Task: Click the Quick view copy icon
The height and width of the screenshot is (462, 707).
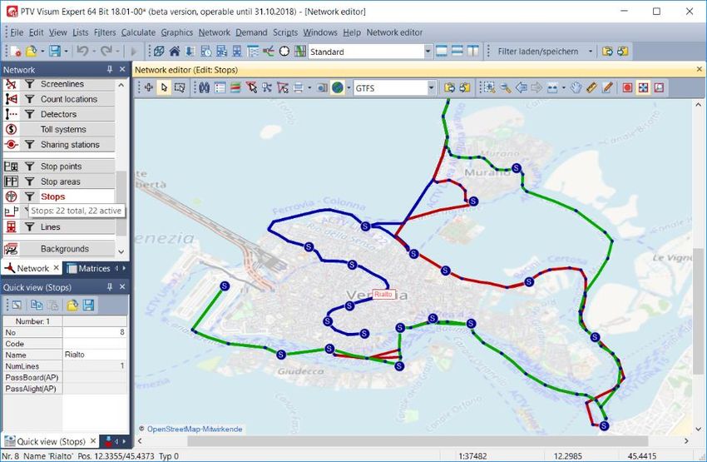Action: pyautogui.click(x=36, y=305)
